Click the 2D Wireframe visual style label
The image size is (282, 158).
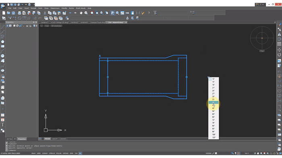[x=56, y=26]
